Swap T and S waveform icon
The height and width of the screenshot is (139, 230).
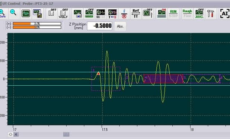(x=112, y=13)
